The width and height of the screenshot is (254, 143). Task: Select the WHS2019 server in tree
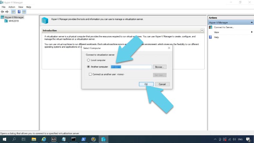pyautogui.click(x=14, y=21)
